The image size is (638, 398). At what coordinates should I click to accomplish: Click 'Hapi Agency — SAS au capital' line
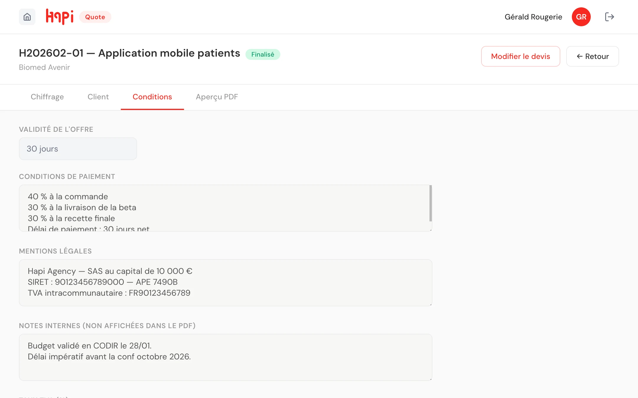(x=110, y=271)
